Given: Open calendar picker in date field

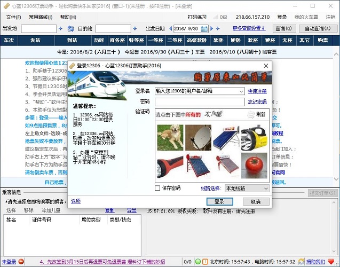Looking at the screenshot, I should pos(204,29).
